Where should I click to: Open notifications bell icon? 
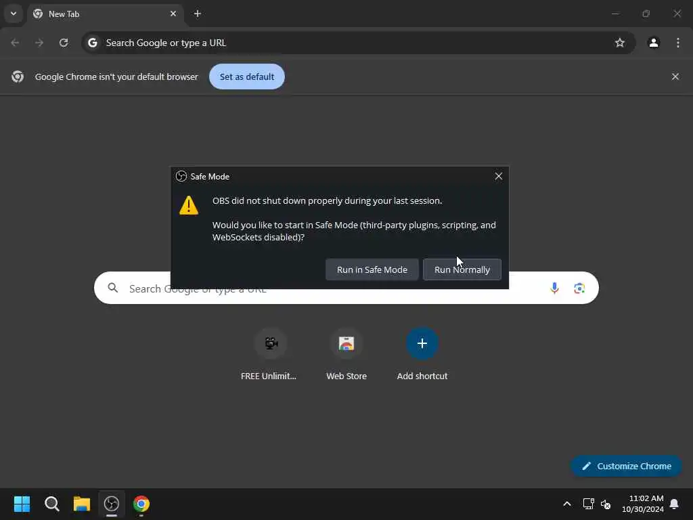(674, 504)
